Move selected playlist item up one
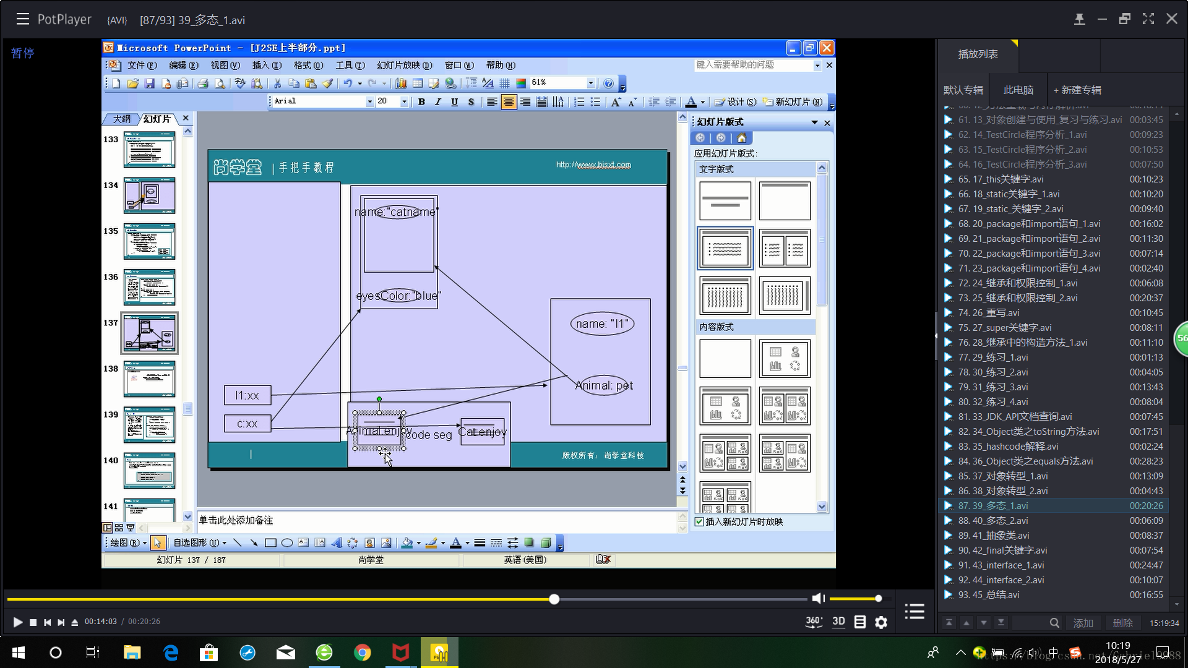The height and width of the screenshot is (668, 1188). tap(966, 623)
